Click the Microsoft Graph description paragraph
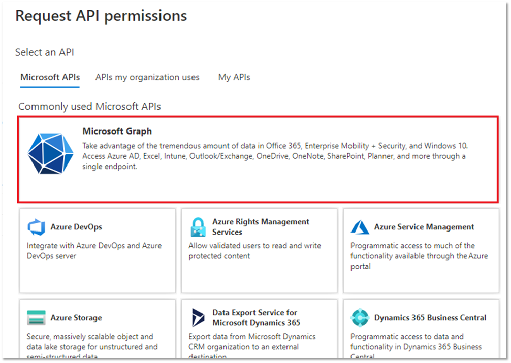Viewport: 511px width, 363px height. tap(274, 156)
